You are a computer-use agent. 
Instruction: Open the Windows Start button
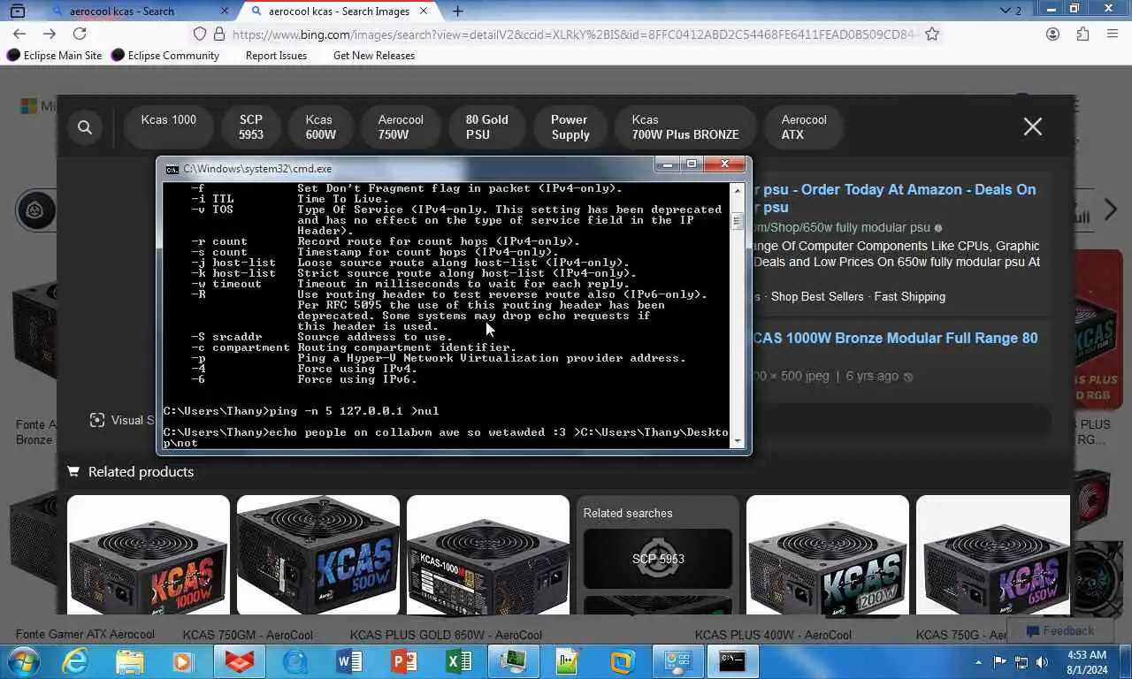click(22, 661)
